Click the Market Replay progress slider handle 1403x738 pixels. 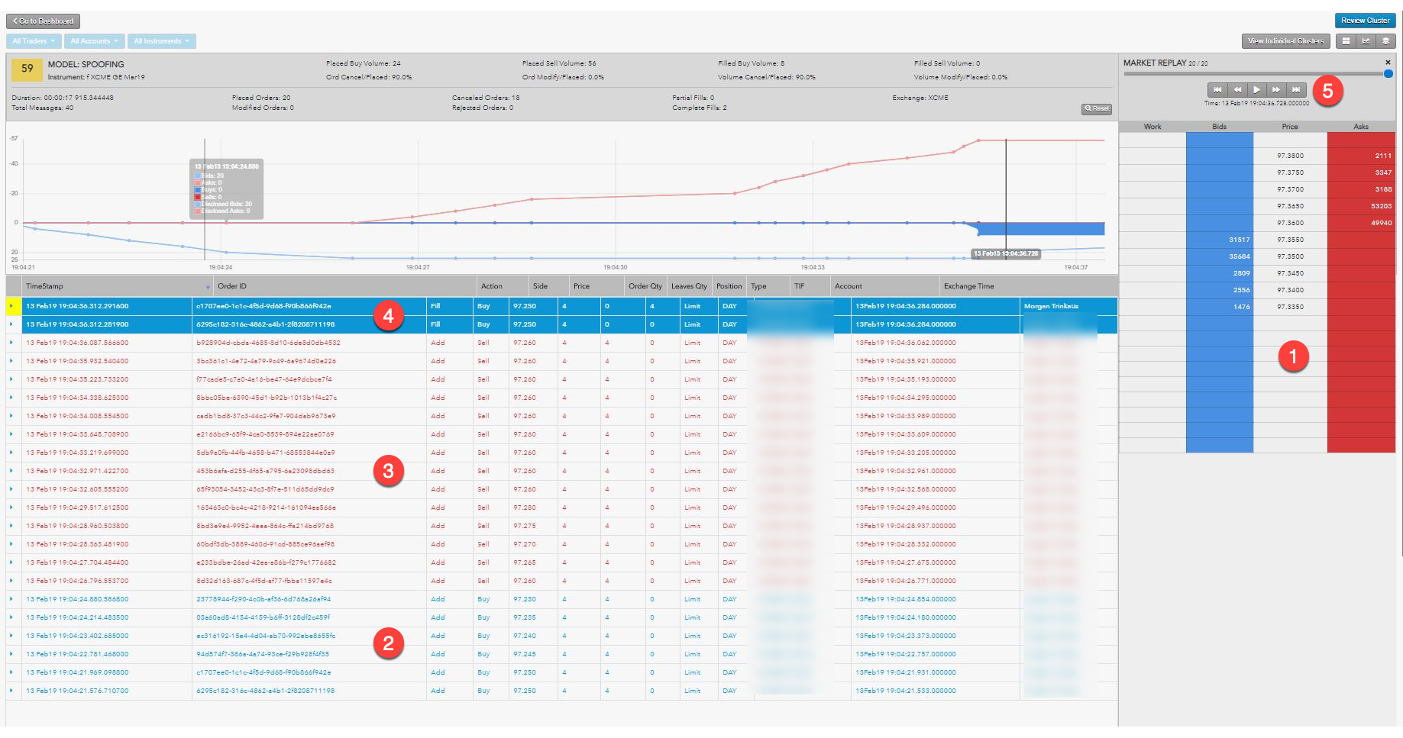tap(1388, 74)
